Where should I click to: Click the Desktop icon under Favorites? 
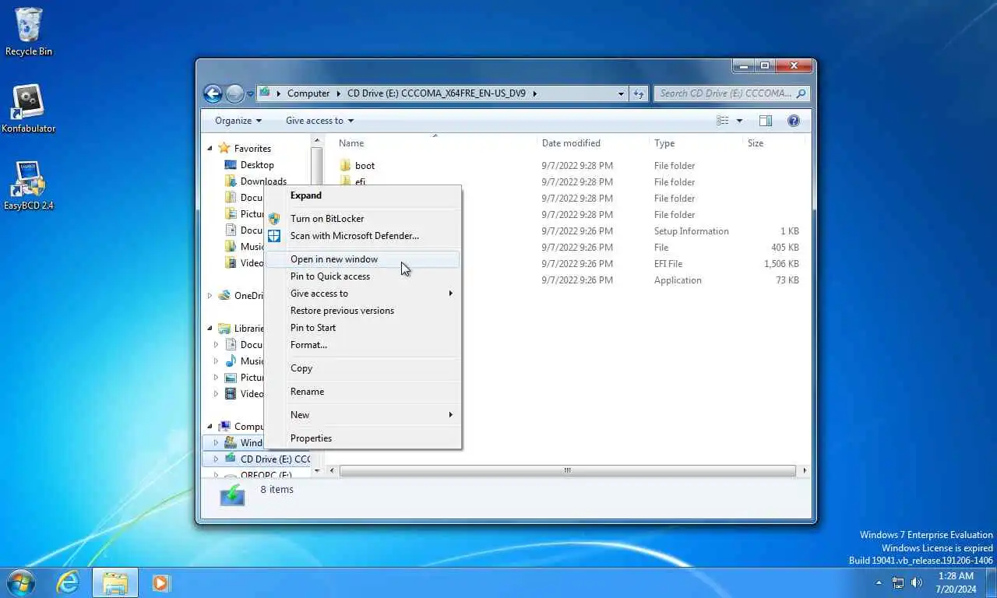(x=231, y=165)
